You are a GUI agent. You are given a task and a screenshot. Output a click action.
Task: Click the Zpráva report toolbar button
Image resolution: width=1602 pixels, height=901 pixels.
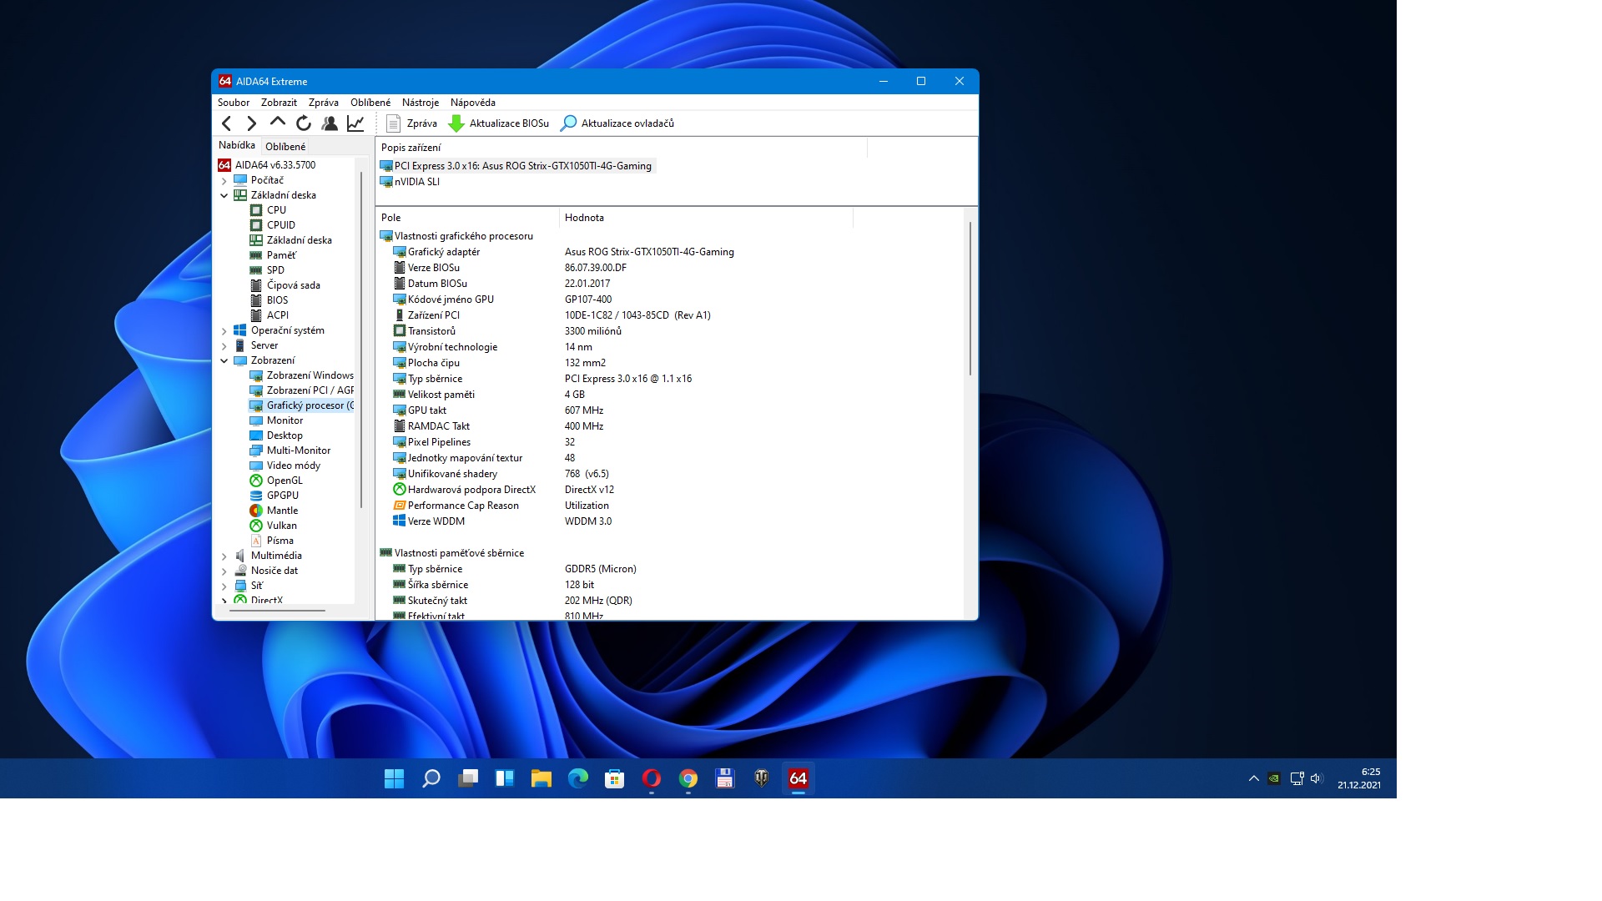tap(412, 123)
